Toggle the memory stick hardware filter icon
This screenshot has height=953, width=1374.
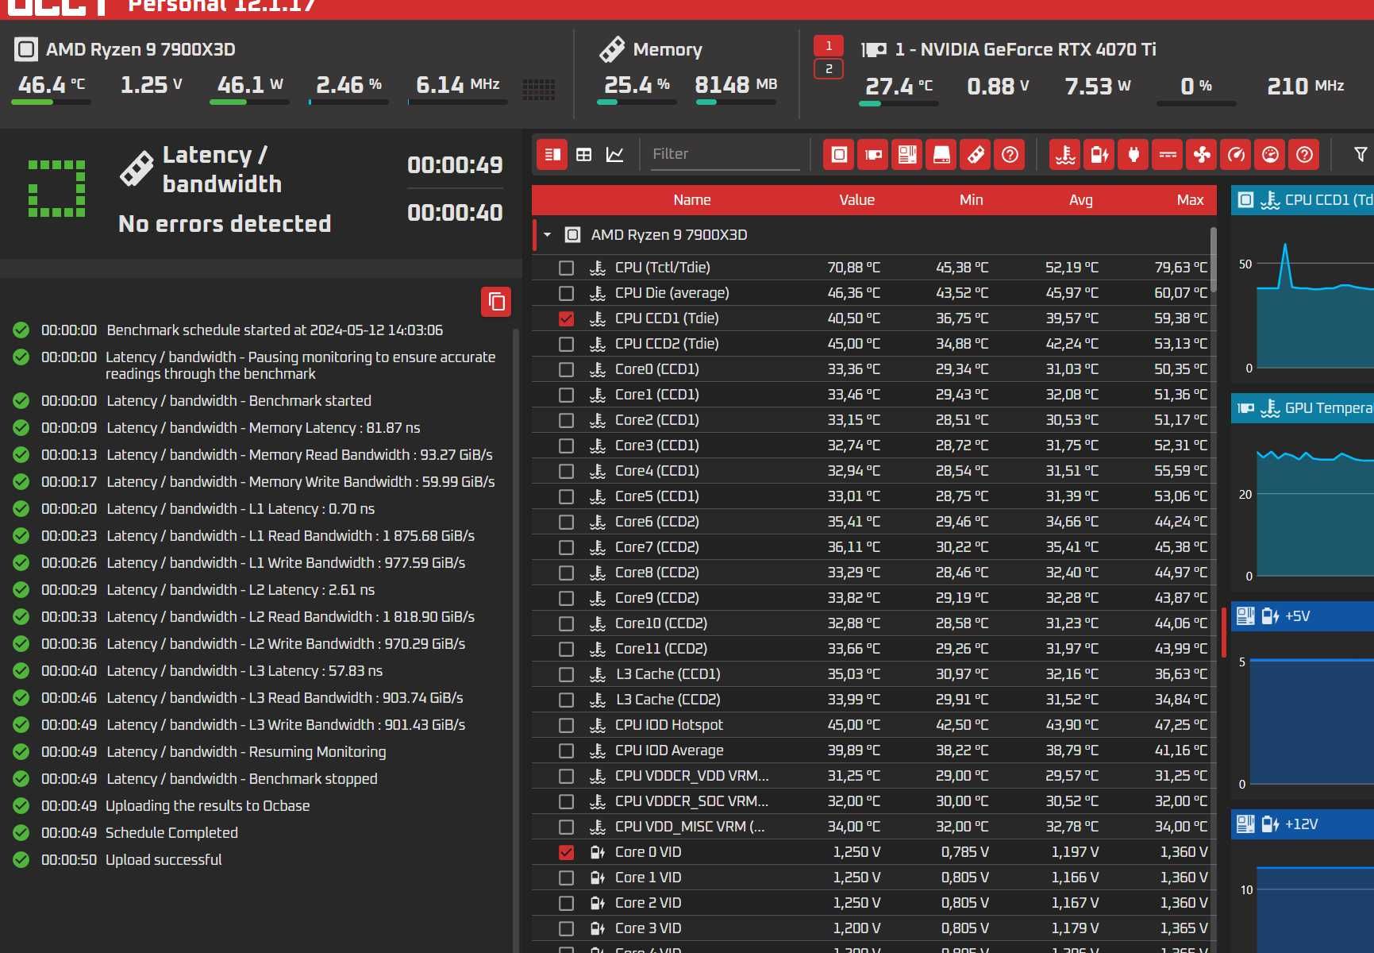[x=976, y=154]
